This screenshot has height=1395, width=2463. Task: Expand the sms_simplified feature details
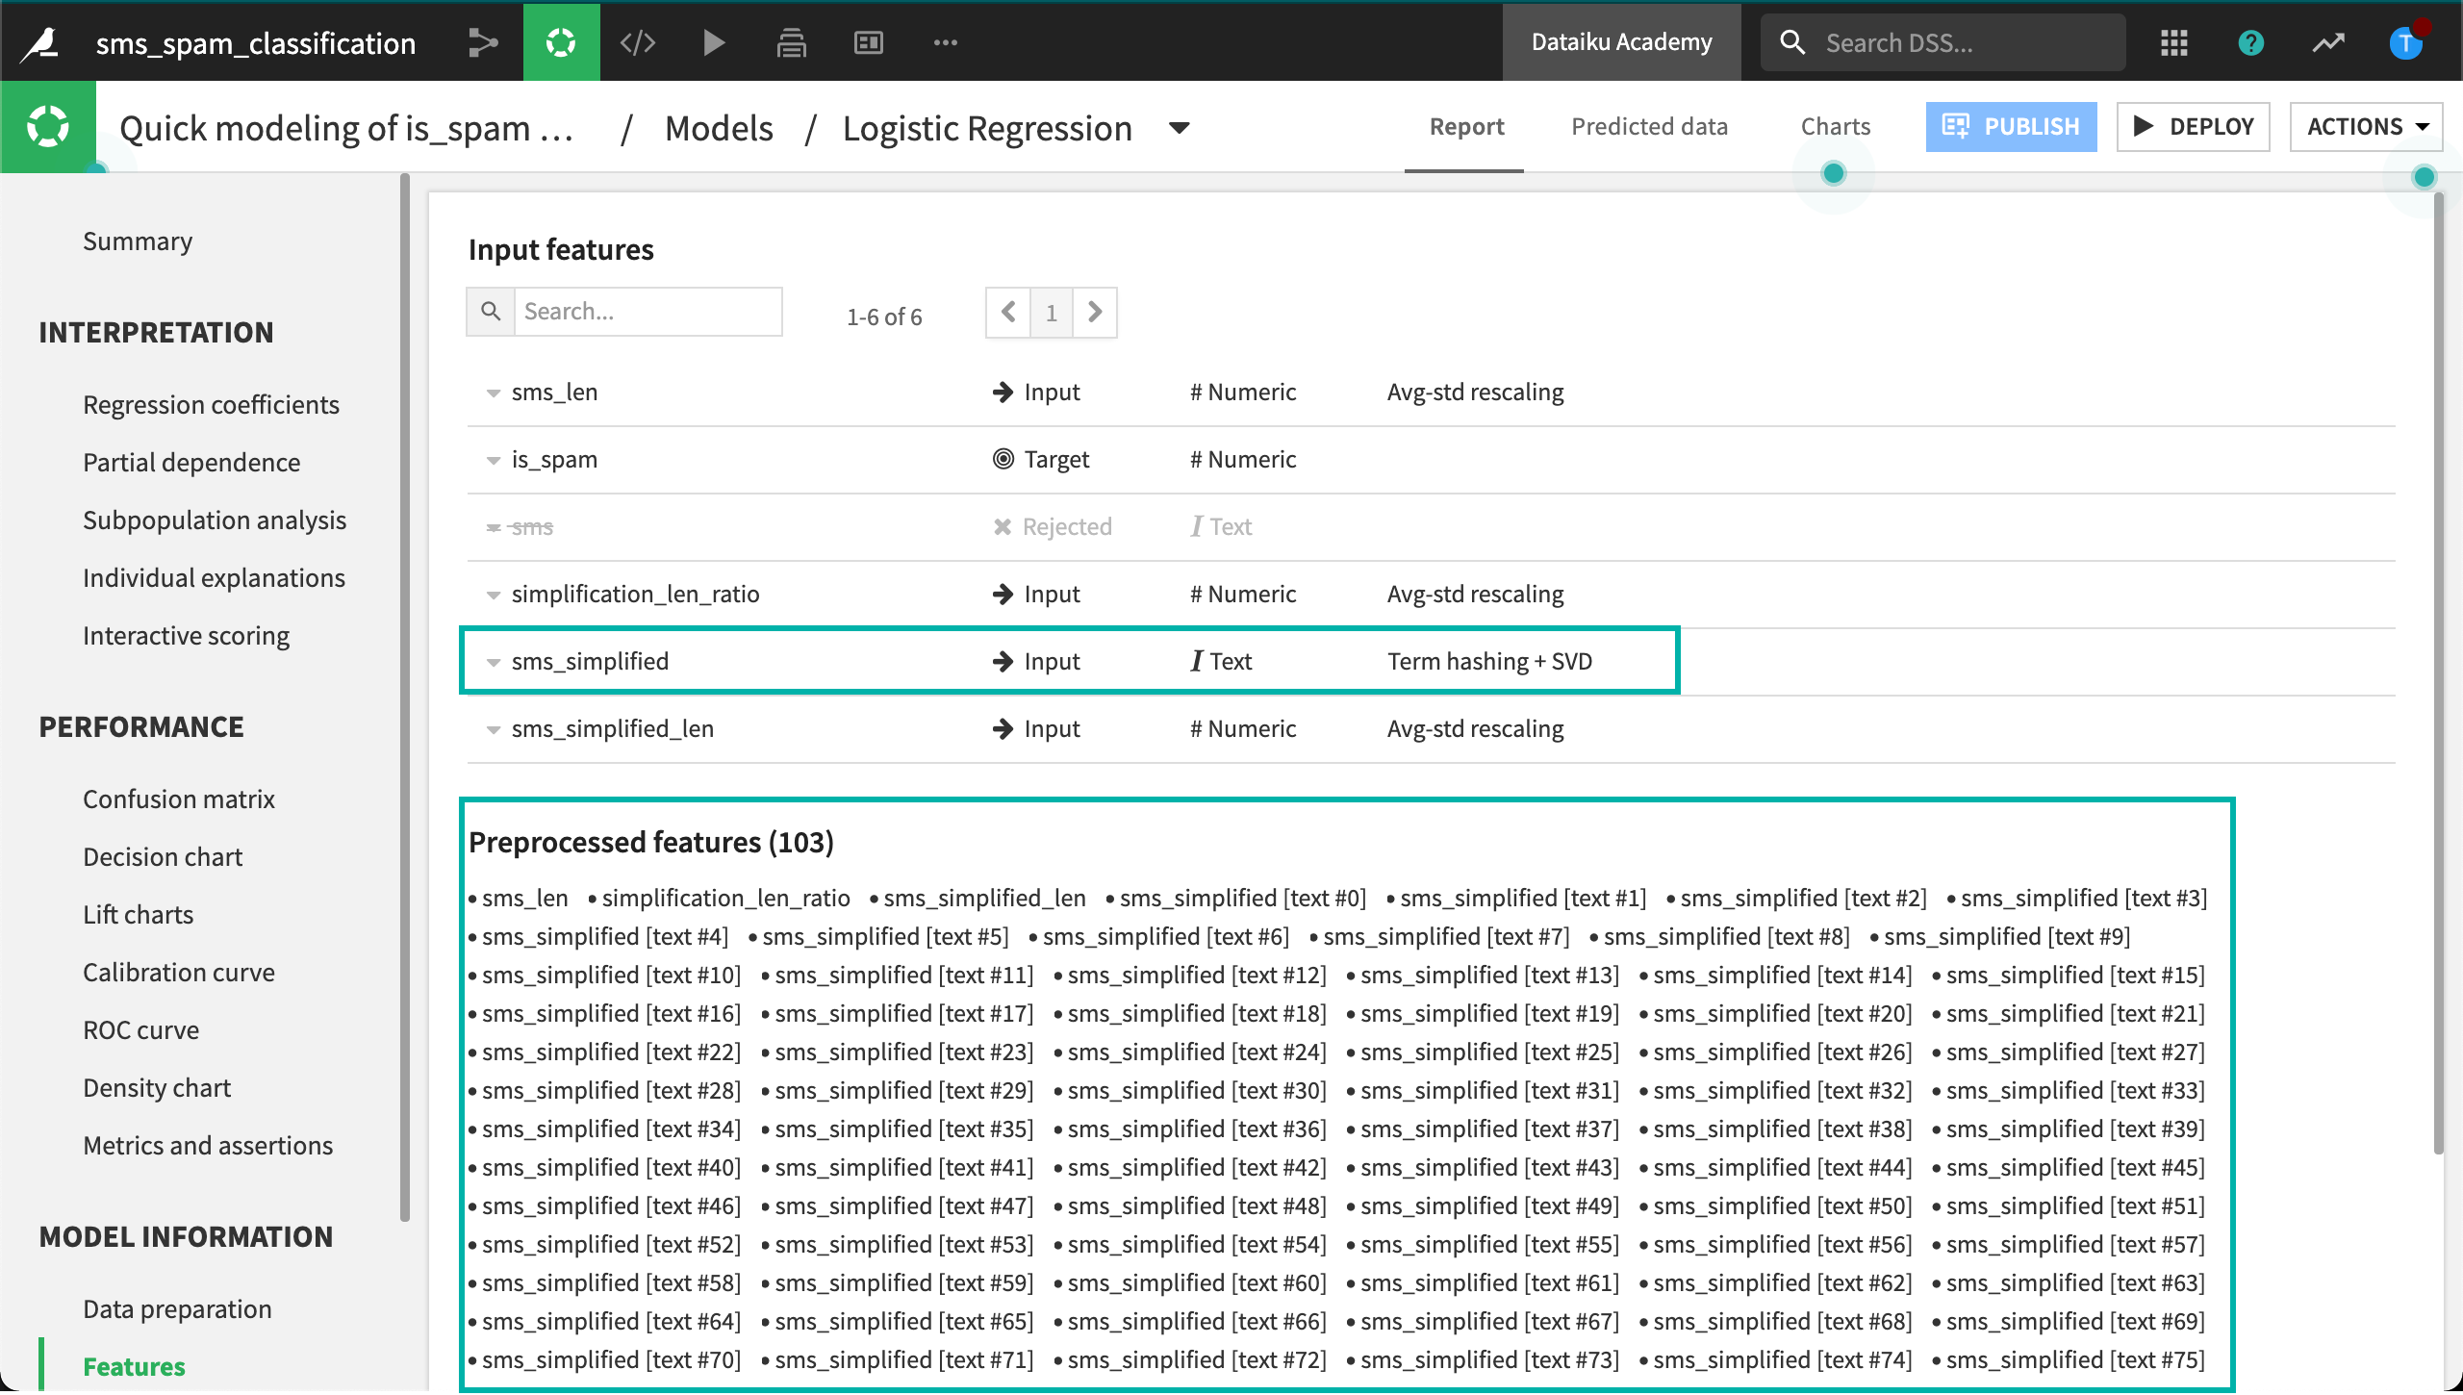pyautogui.click(x=494, y=662)
